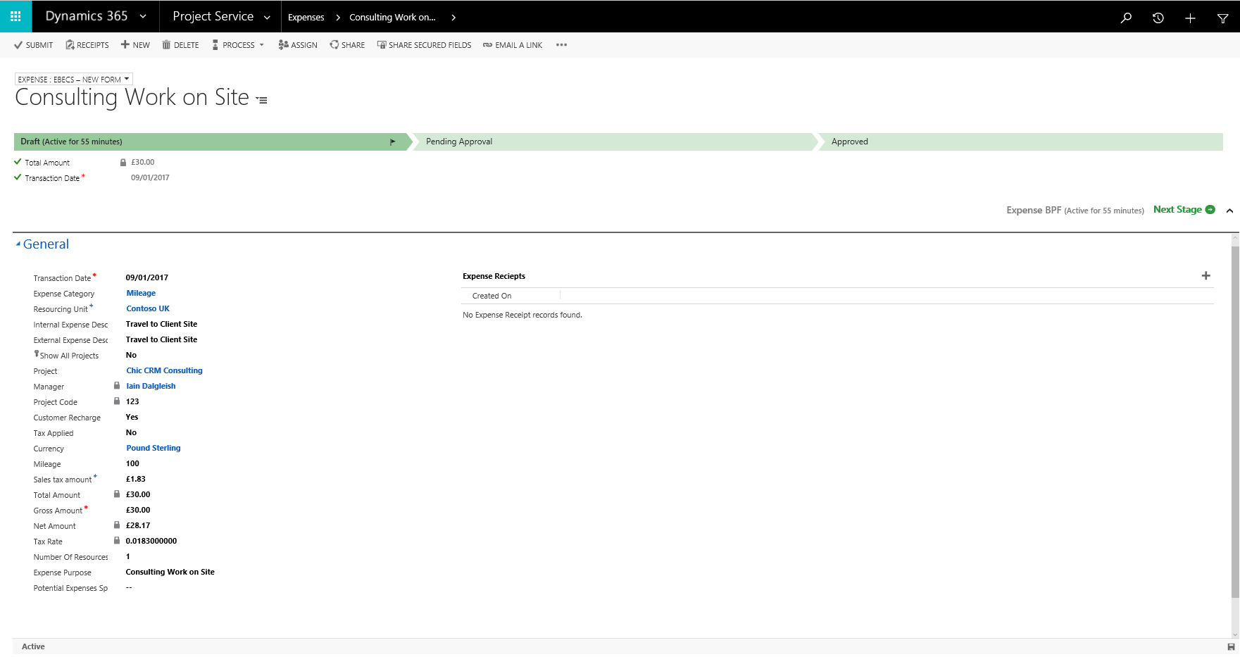Email a link to this record
This screenshot has width=1240, height=657.
(x=513, y=45)
